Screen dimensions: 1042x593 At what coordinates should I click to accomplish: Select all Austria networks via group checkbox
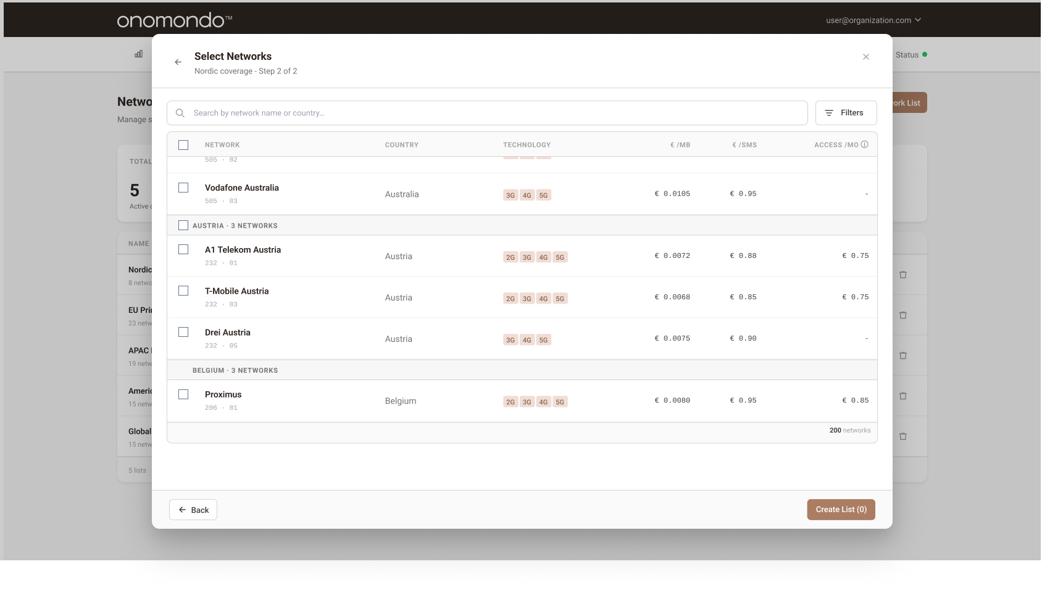click(183, 225)
